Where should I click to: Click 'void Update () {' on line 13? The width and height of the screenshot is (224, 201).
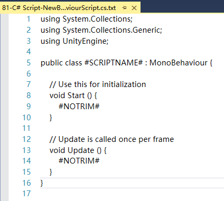pos(78,150)
